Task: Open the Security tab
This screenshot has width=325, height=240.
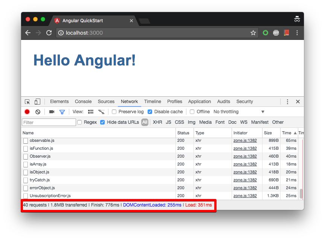Action: pos(244,102)
